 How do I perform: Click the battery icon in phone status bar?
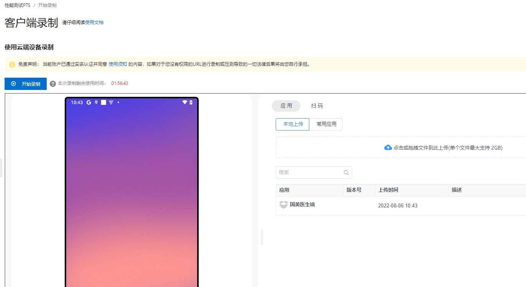191,103
